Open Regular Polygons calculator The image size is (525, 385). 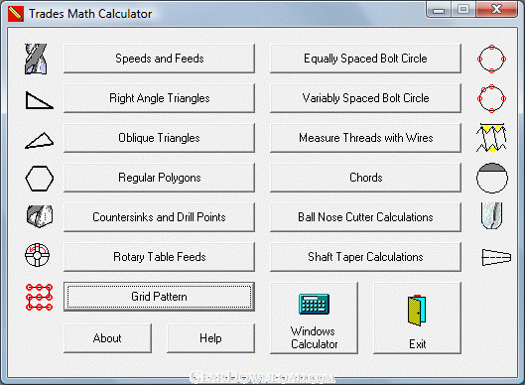(x=160, y=178)
